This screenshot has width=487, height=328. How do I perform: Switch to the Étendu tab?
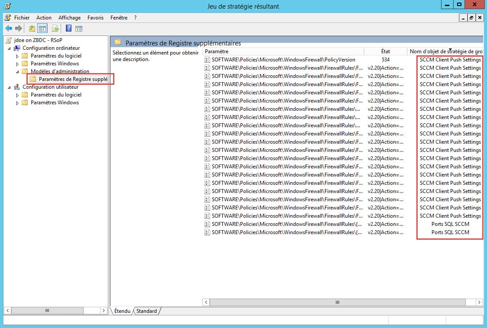point(122,311)
